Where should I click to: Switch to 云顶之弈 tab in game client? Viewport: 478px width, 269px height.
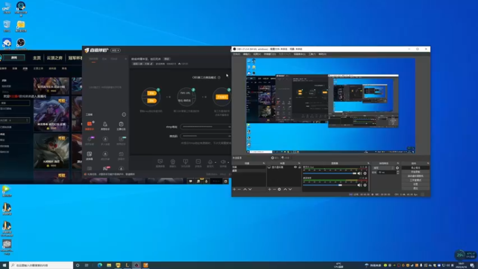[x=54, y=58]
